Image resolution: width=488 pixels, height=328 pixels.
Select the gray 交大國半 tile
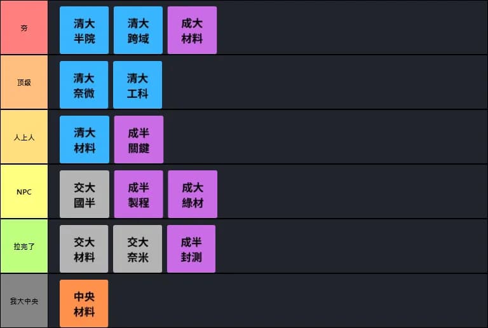click(x=84, y=195)
